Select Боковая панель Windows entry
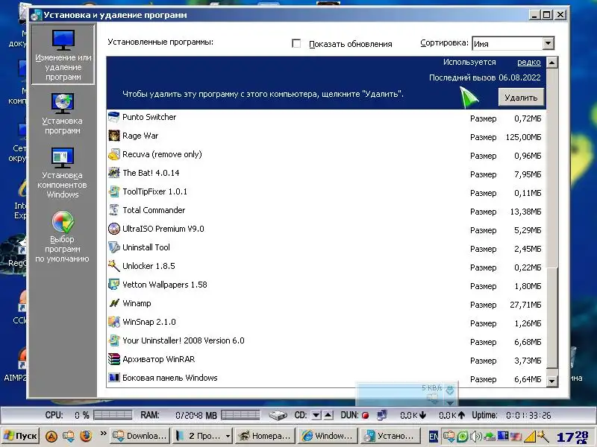Image resolution: width=597 pixels, height=447 pixels. coord(170,378)
